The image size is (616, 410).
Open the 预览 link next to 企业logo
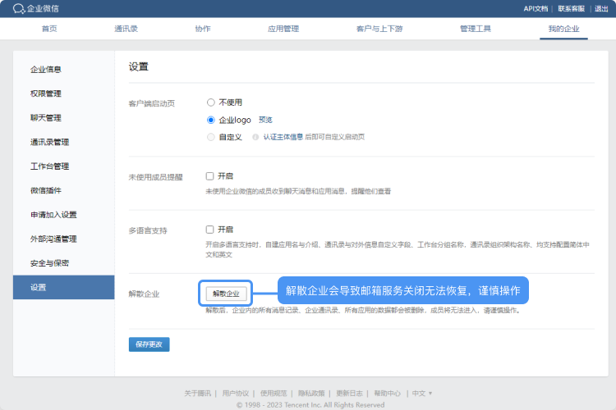tap(265, 120)
